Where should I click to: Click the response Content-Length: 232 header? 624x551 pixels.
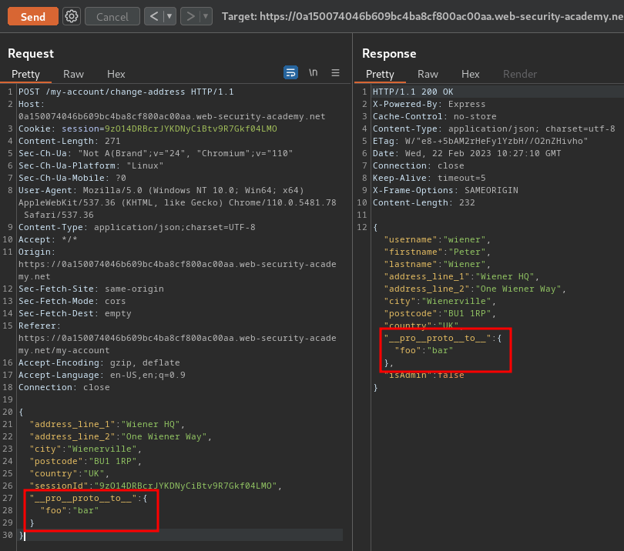[x=424, y=202]
